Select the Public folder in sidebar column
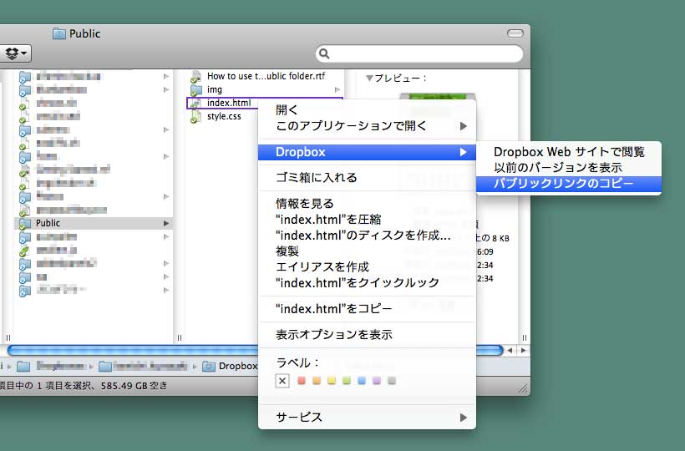This screenshot has height=451, width=685. coord(94,223)
